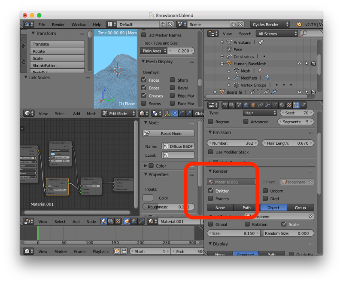The width and height of the screenshot is (343, 284).
Task: Click the Inputs Color swatch
Action: (148, 198)
